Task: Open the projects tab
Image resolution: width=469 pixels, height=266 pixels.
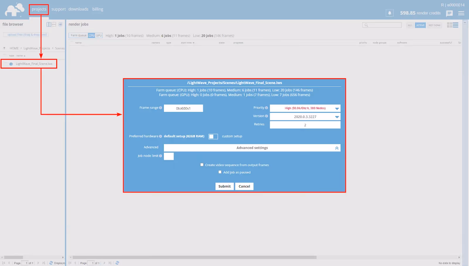Action: point(39,9)
